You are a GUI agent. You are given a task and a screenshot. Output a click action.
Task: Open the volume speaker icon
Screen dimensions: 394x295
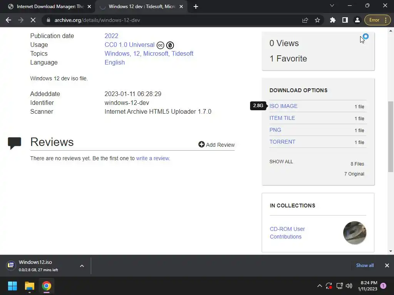click(349, 286)
